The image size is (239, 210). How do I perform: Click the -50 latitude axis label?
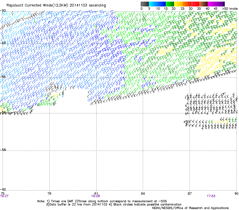tap(3, 11)
